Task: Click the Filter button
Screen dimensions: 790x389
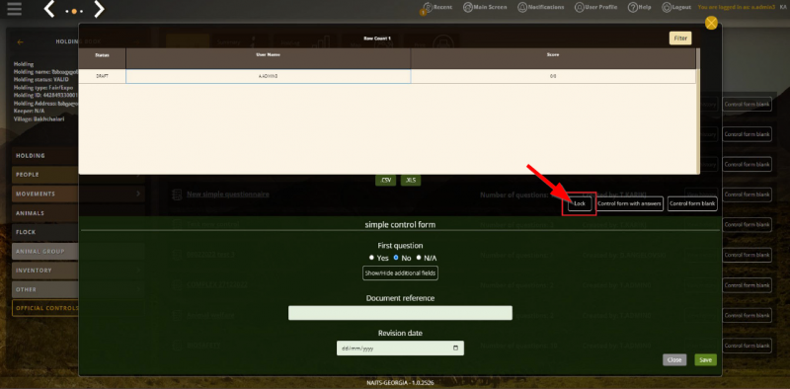Action: coord(680,39)
